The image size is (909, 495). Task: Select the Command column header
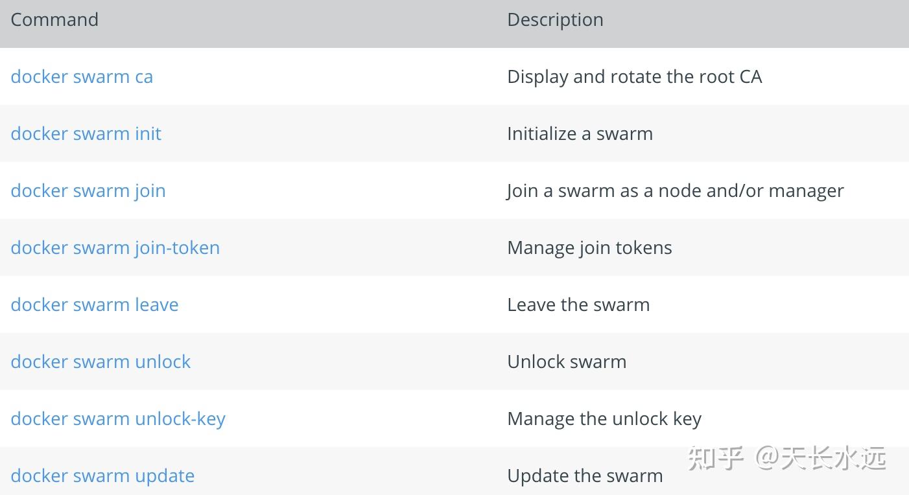[54, 19]
